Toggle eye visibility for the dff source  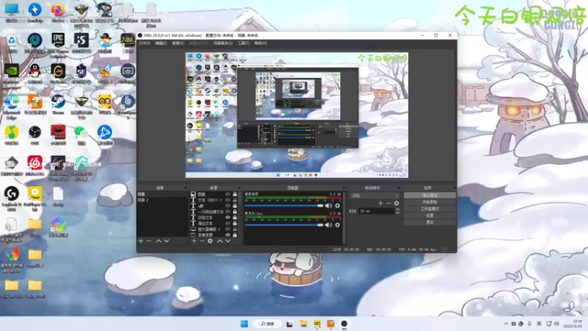pyautogui.click(x=228, y=206)
